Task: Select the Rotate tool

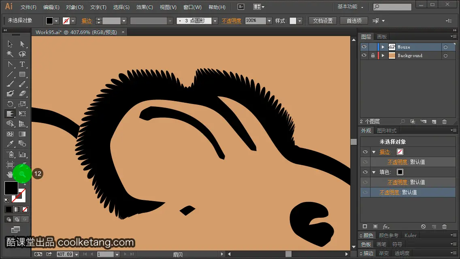Action: (x=10, y=104)
